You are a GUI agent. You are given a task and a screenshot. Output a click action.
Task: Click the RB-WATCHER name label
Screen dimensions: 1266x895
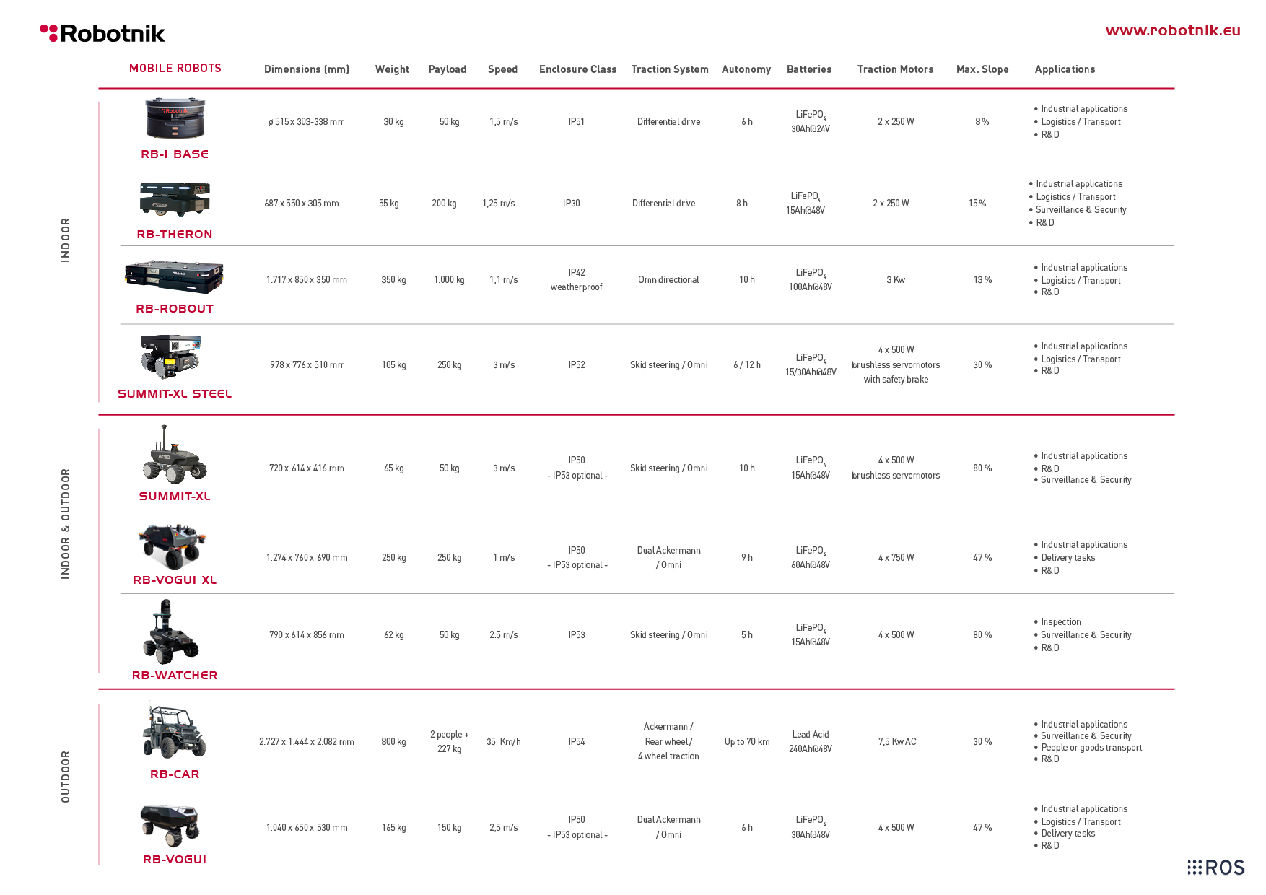click(x=175, y=676)
